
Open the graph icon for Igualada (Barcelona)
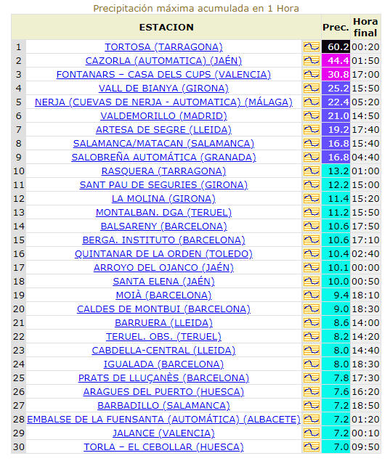pos(311,364)
